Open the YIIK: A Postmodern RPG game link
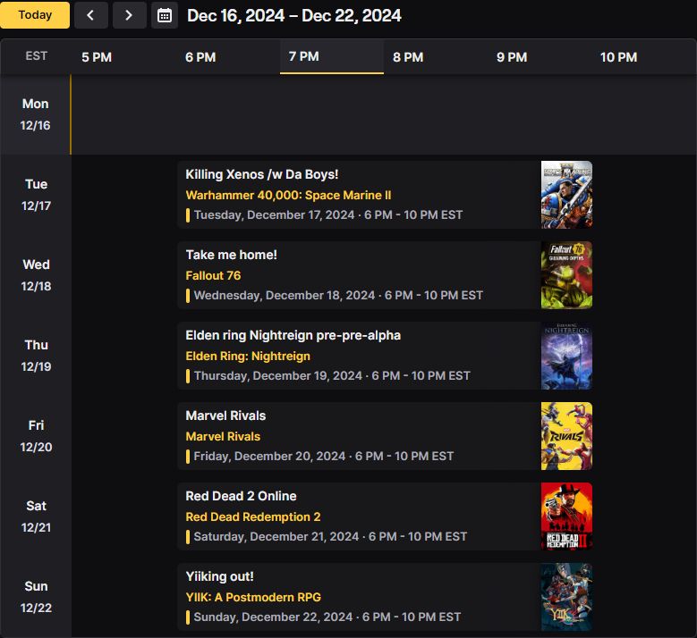This screenshot has width=697, height=638. click(x=253, y=597)
